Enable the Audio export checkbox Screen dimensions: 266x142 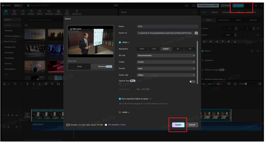point(120,112)
